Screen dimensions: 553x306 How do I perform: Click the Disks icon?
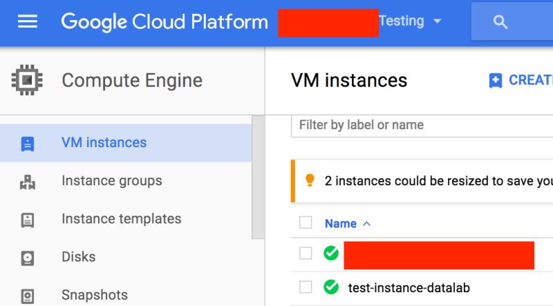28,258
